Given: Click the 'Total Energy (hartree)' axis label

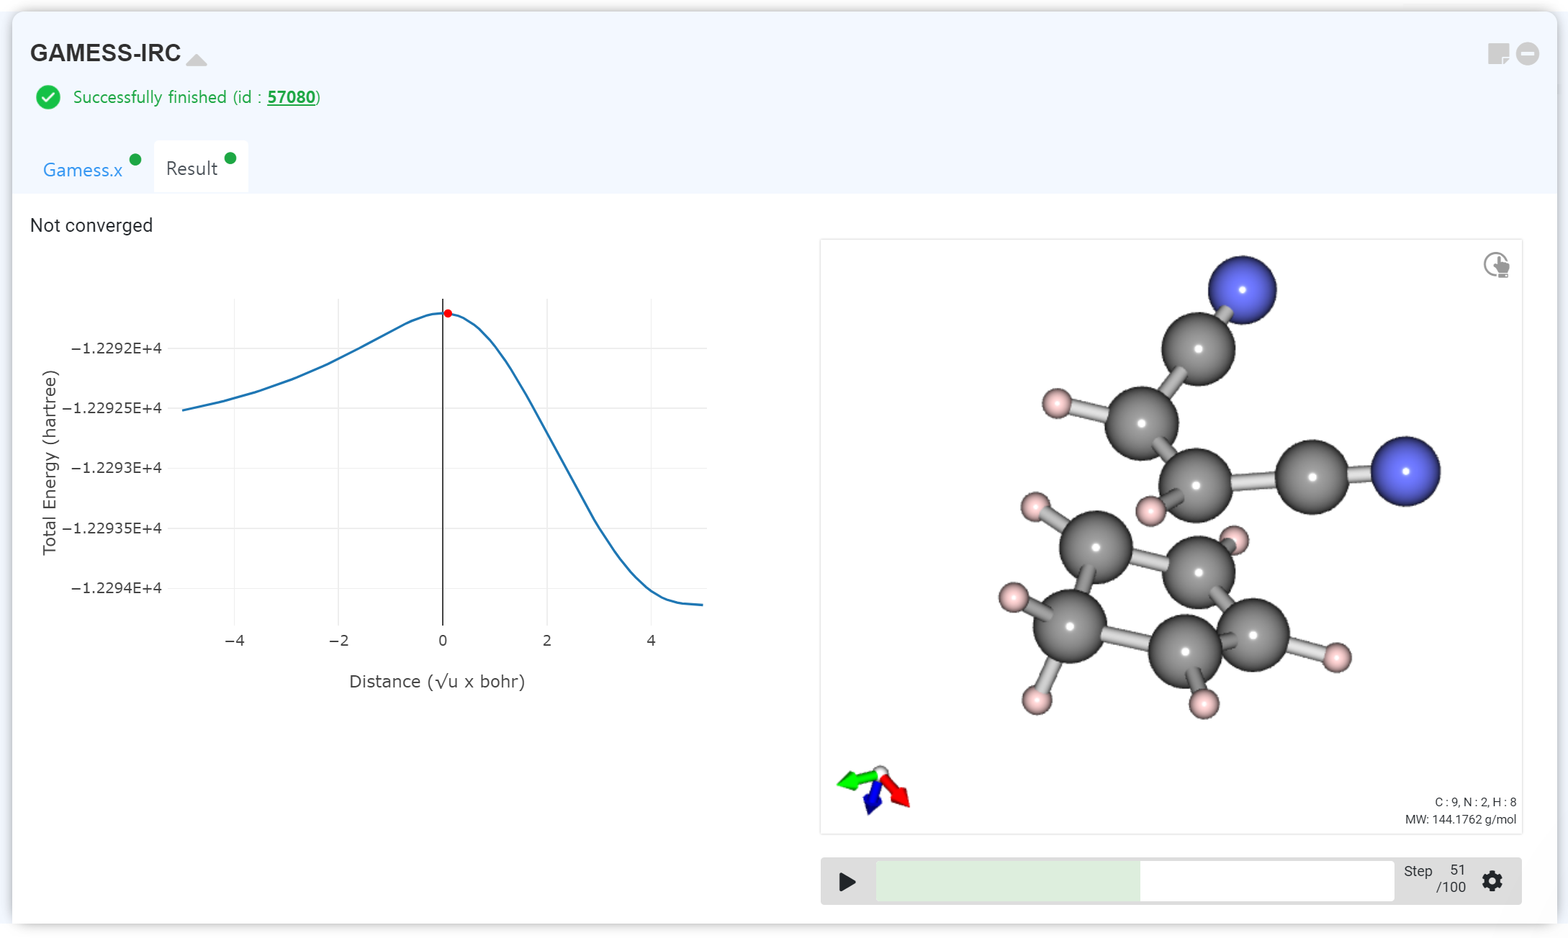Looking at the screenshot, I should (x=49, y=463).
